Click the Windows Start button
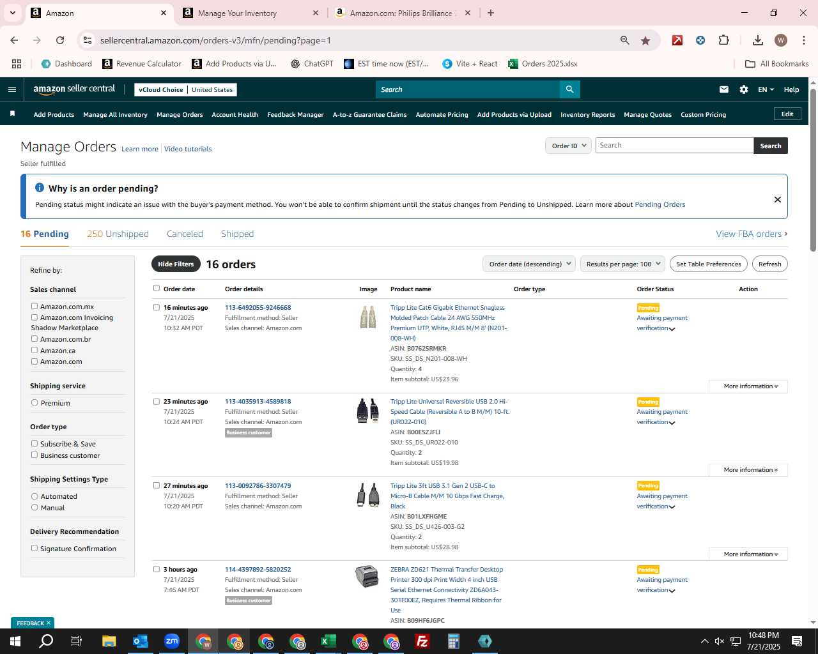This screenshot has height=654, width=818. tap(15, 641)
